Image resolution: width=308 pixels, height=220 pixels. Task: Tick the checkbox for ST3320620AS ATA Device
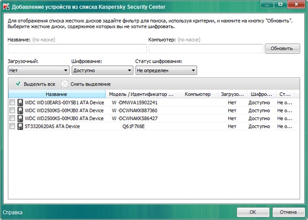click(x=12, y=126)
